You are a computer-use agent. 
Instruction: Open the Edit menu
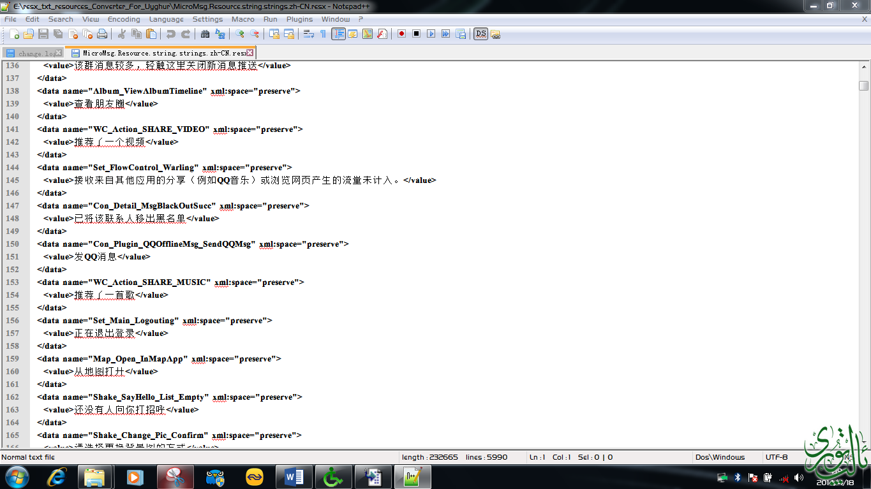pos(33,19)
